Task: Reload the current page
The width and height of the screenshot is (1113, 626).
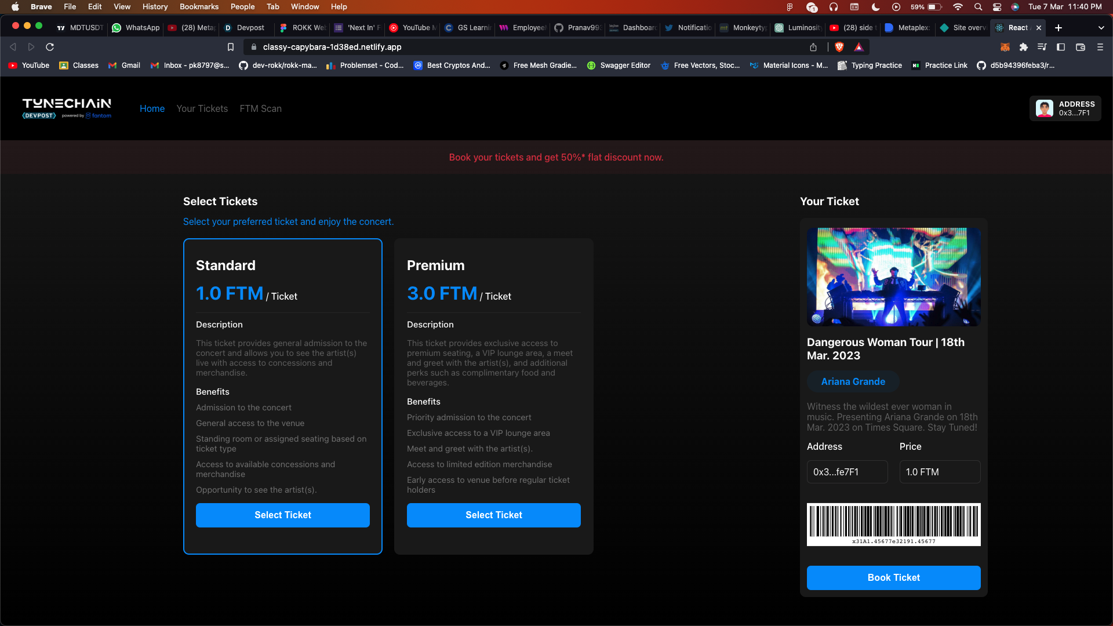Action: 50,47
